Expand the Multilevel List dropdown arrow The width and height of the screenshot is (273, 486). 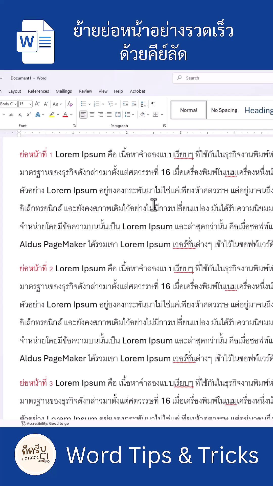point(116,104)
